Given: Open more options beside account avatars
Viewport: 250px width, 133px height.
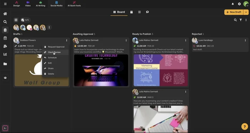Looking at the screenshot, I should 49,27.
